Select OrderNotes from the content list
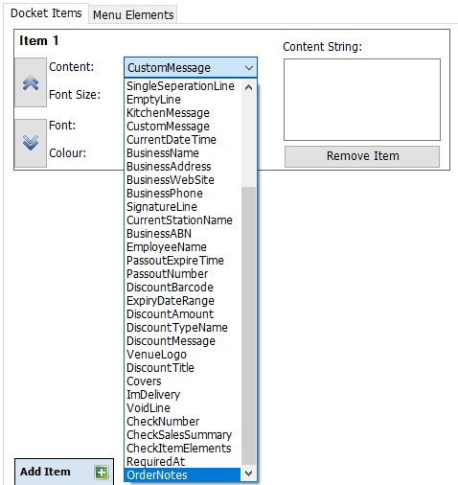The height and width of the screenshot is (485, 458). [182, 475]
